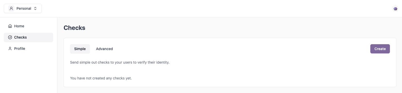The image size is (402, 93).
Task: Click the user icon in workspace switcher
Action: (x=11, y=8)
